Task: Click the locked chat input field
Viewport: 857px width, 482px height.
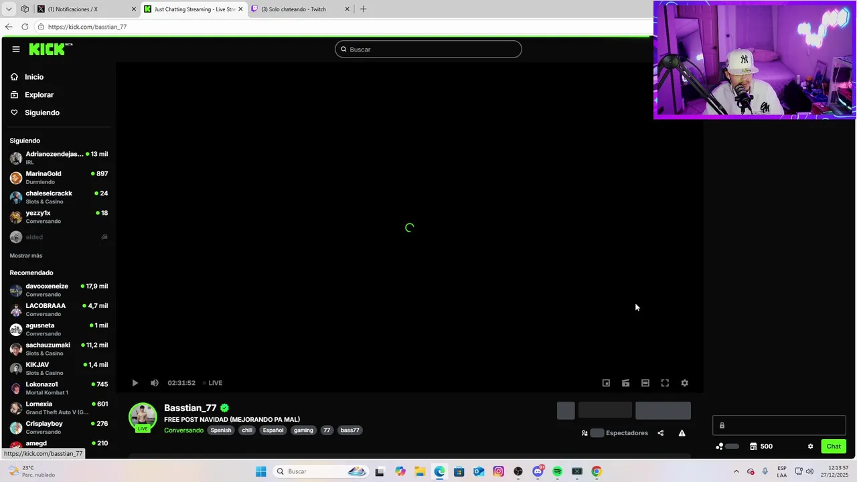Action: 779,425
